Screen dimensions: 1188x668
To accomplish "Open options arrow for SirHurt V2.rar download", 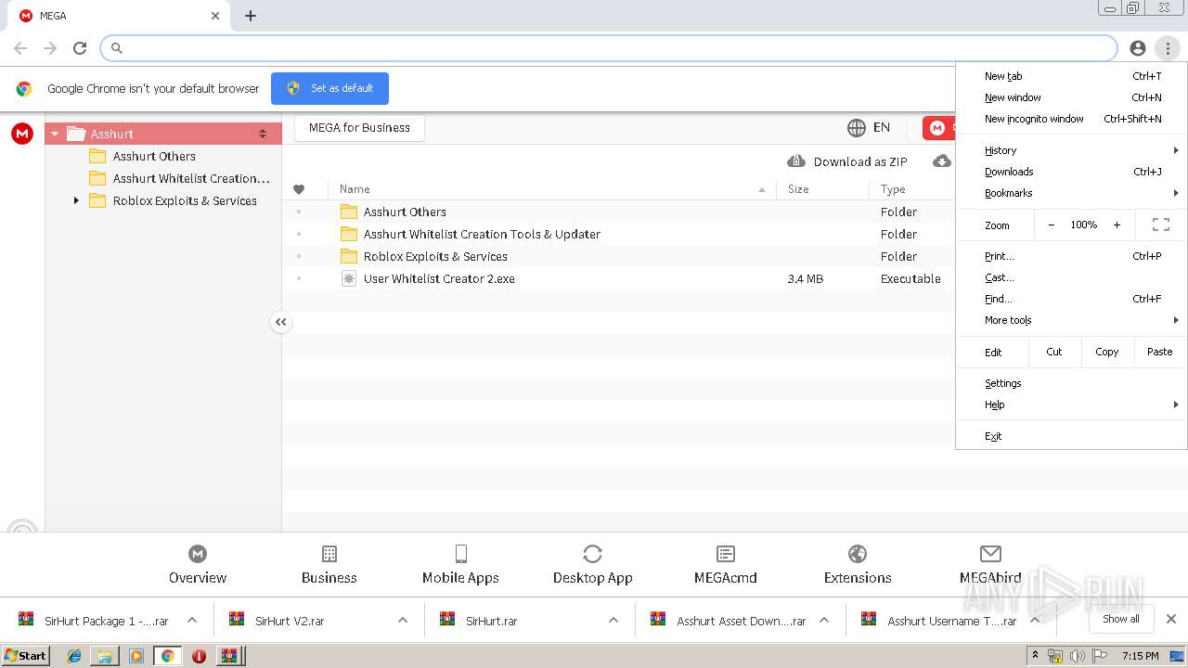I will point(403,620).
